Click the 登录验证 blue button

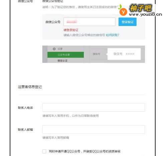(x=128, y=22)
